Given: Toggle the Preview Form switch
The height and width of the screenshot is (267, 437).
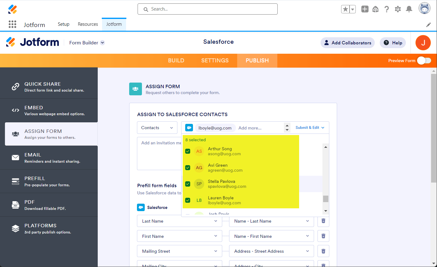Looking at the screenshot, I should [x=424, y=61].
